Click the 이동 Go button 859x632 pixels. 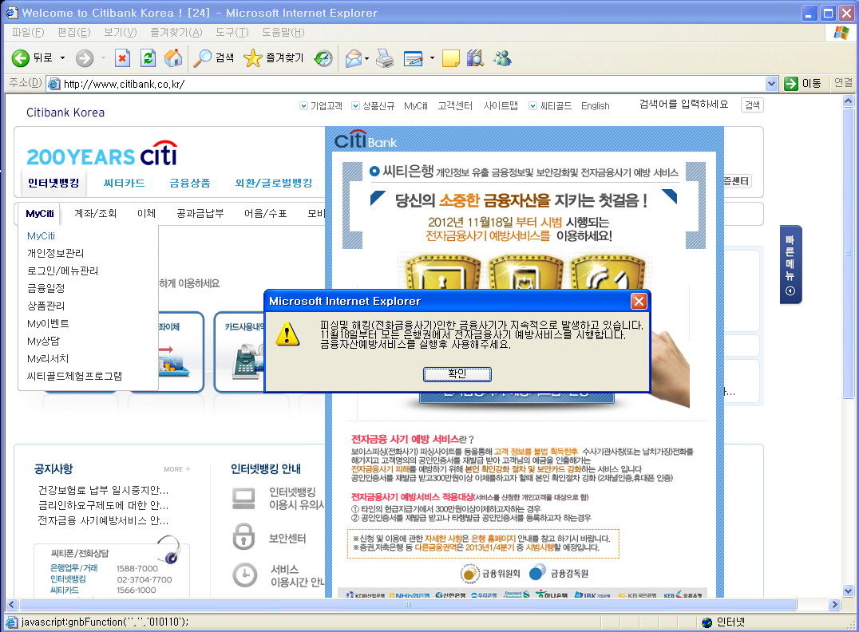coord(803,83)
